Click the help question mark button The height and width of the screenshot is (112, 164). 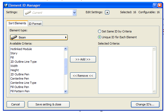[x=155, y=5]
